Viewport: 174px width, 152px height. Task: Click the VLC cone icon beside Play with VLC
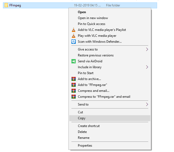pos(74,36)
